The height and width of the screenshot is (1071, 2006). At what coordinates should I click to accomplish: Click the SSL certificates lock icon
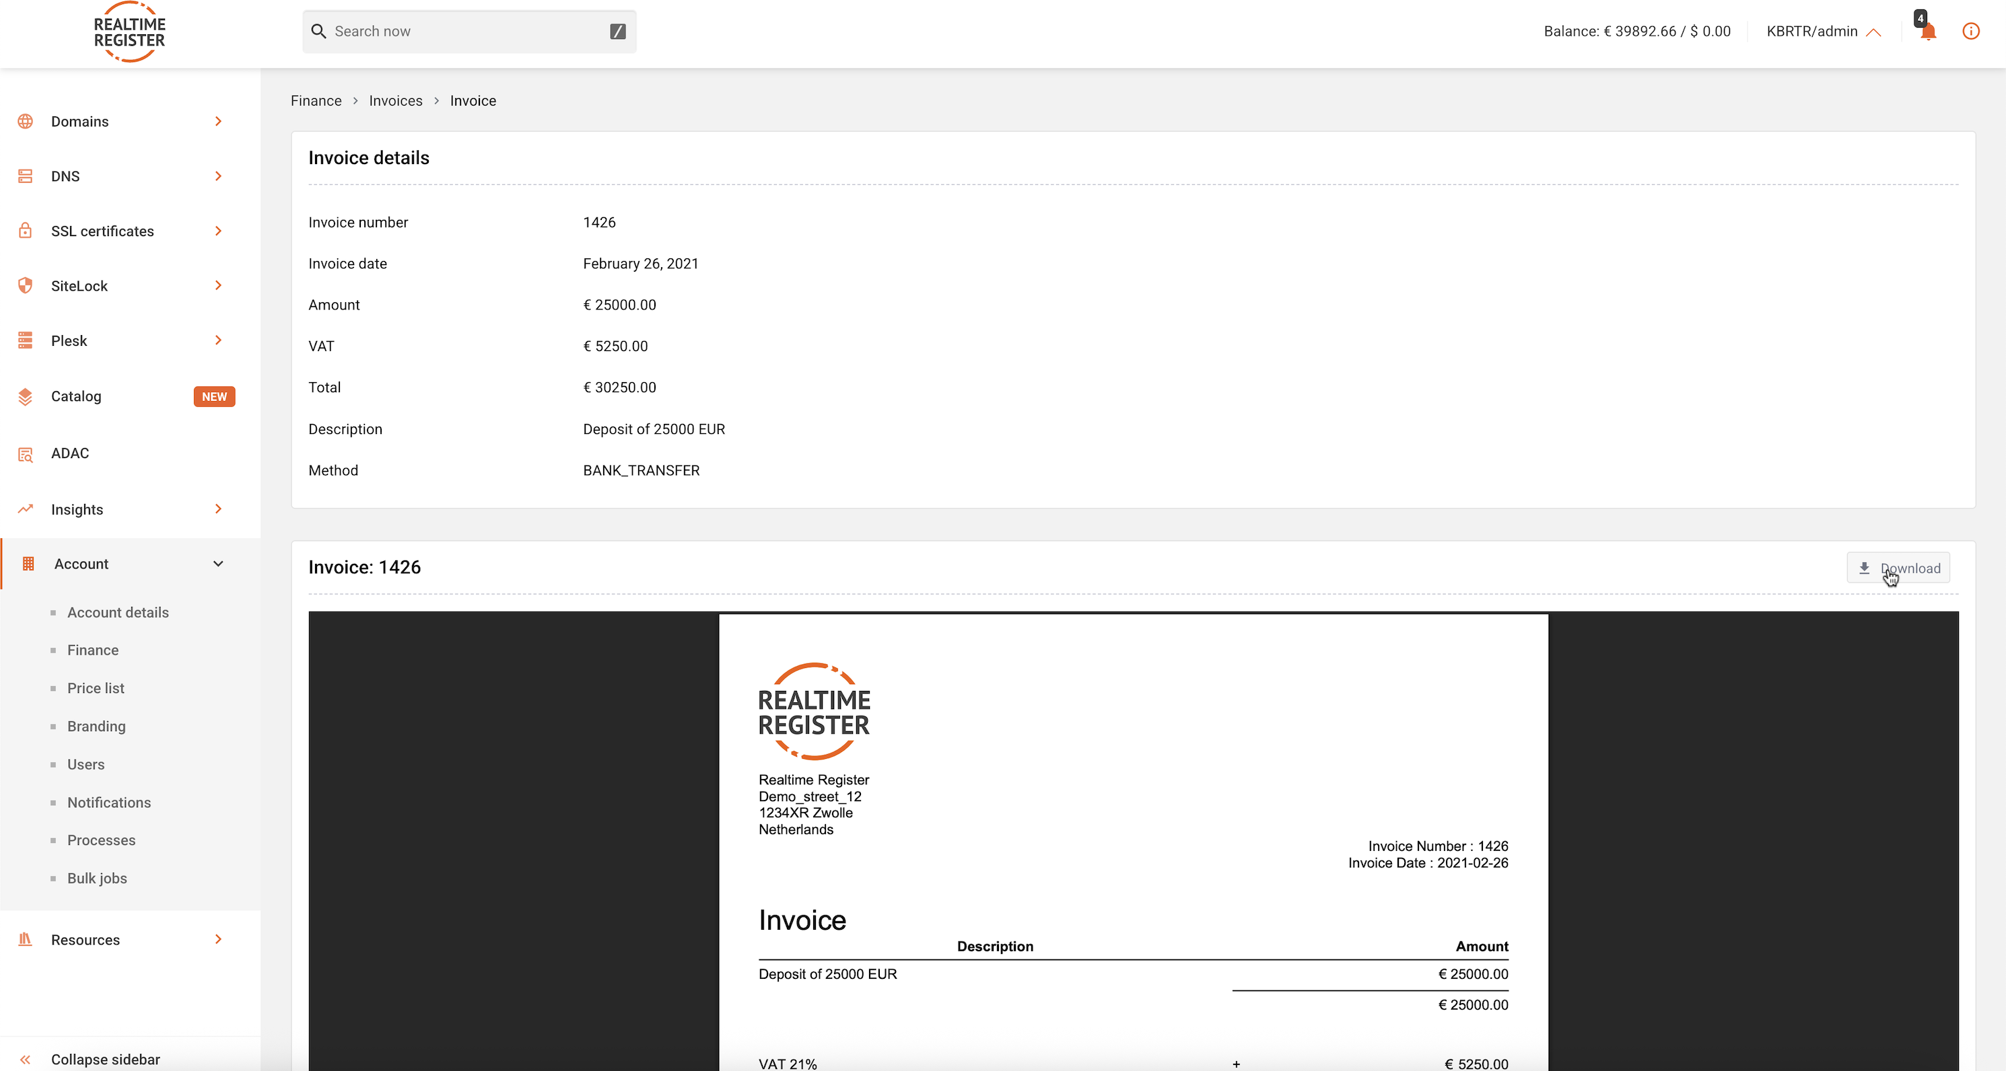[25, 230]
